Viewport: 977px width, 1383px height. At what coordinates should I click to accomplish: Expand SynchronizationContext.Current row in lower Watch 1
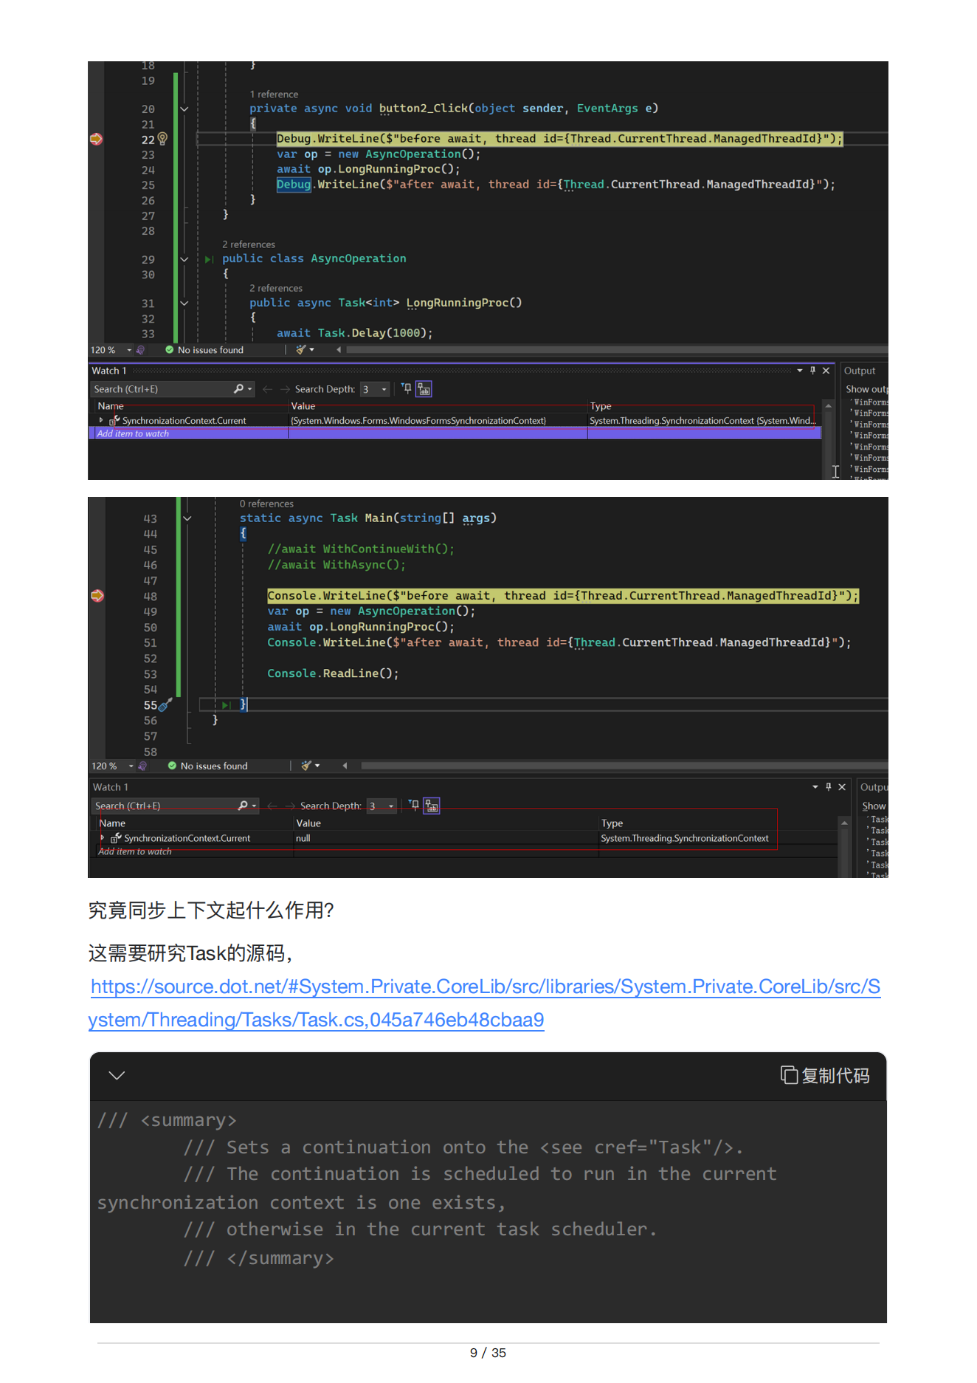tap(103, 838)
